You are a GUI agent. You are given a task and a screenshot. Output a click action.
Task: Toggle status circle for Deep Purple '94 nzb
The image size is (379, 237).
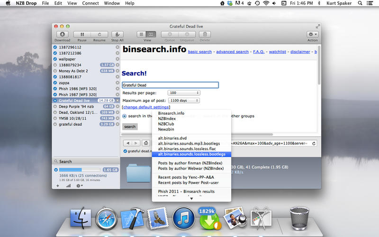click(55, 106)
